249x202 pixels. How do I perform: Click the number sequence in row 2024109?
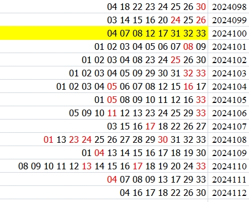pyautogui.click(x=144, y=153)
